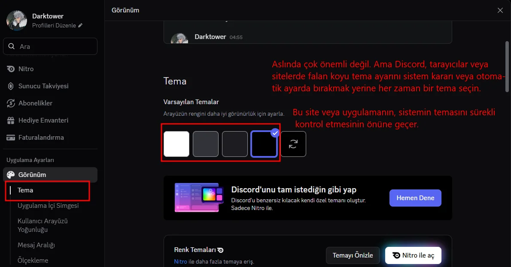This screenshot has width=511, height=267.
Task: Click the Nitro icon in sidebar
Action: point(11,69)
